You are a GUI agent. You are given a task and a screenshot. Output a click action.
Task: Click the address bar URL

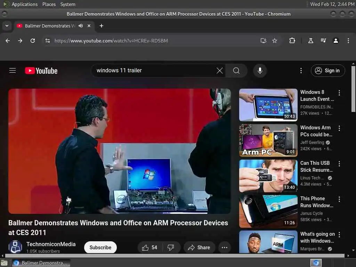click(x=111, y=41)
